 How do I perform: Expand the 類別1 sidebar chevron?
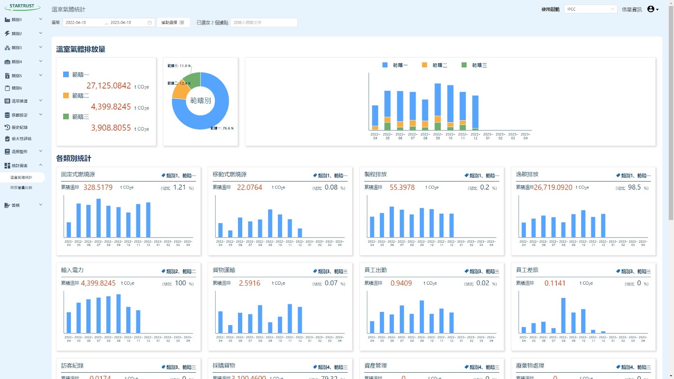click(40, 19)
